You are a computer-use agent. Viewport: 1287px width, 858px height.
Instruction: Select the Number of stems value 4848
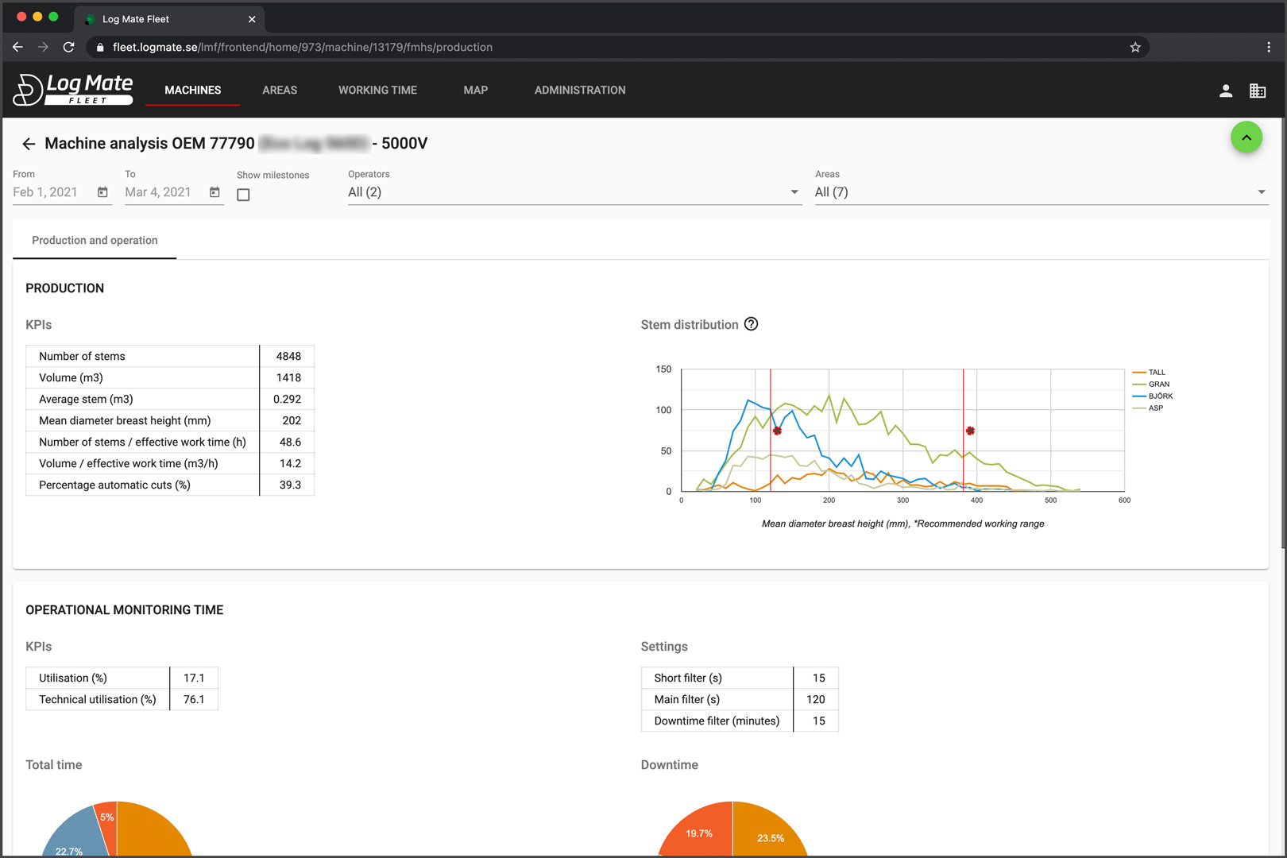(288, 356)
